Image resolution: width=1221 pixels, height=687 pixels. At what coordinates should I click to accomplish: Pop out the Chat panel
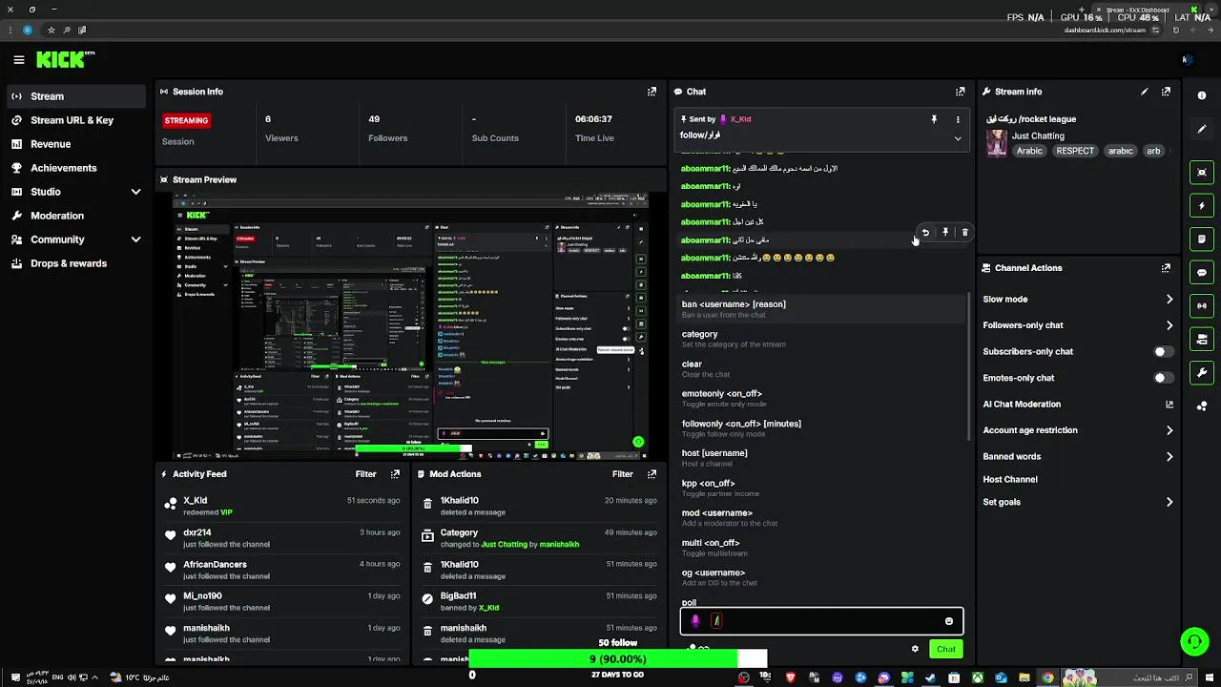961,92
